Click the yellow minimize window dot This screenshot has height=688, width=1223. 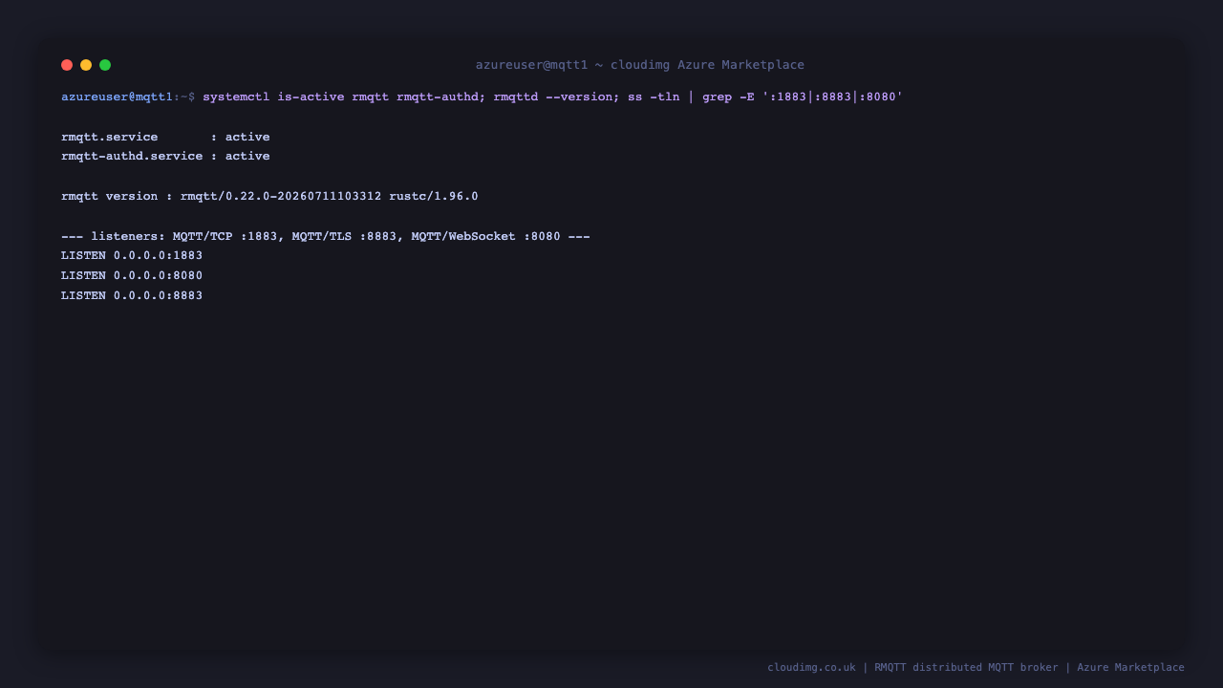pyautogui.click(x=86, y=65)
